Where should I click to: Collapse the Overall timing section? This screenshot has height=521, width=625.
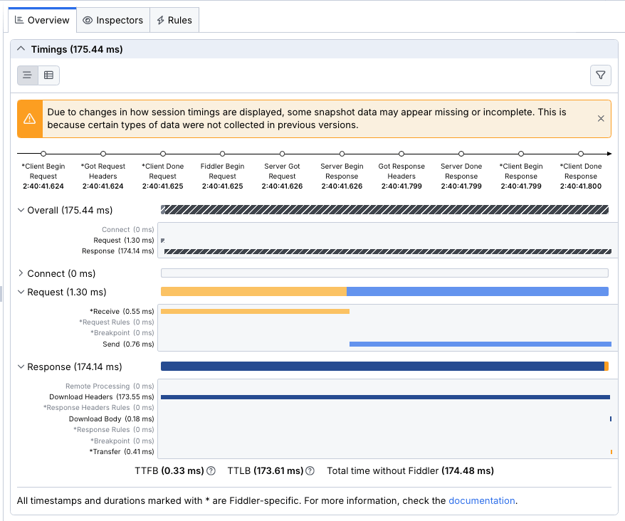21,211
